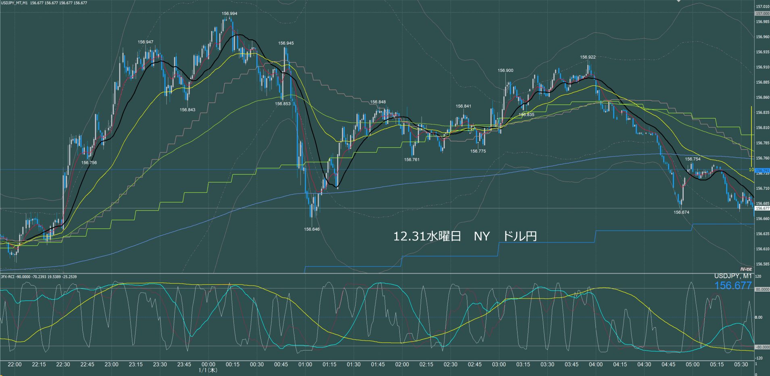Click the 80.0000 RCI level tag
Viewport: 770px width, 376px height.
pos(762,289)
